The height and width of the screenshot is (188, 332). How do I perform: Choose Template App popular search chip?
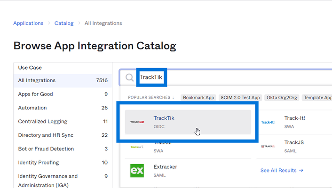pos(317,98)
